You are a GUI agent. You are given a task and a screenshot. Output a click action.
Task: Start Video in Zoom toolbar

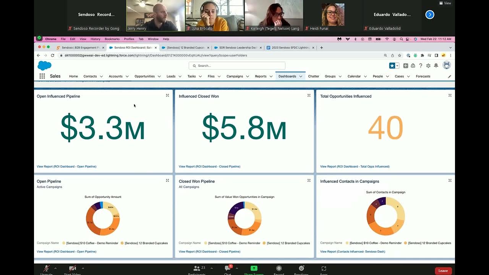[72, 270]
